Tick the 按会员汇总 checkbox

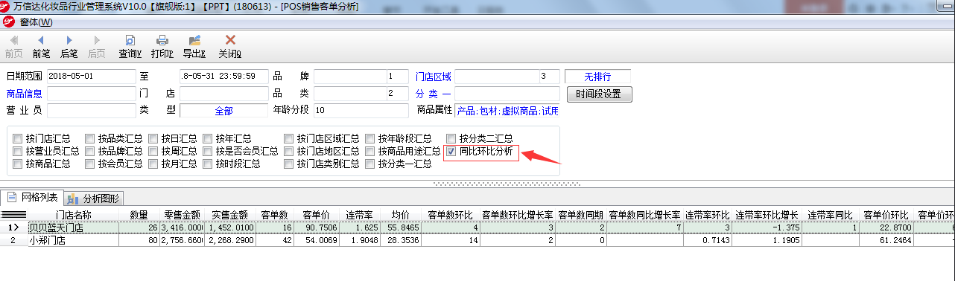click(x=89, y=164)
